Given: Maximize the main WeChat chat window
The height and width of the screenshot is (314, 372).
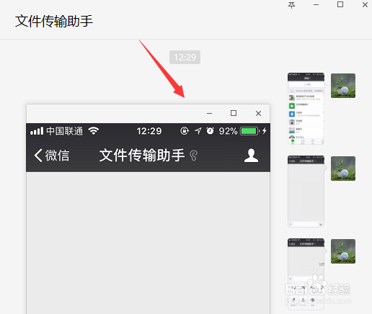Looking at the screenshot, I should tap(340, 4).
